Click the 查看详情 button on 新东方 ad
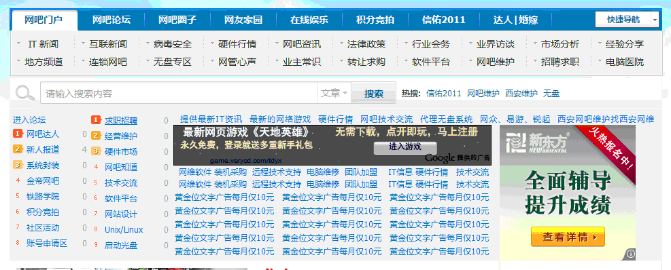The image size is (671, 270). click(x=568, y=237)
